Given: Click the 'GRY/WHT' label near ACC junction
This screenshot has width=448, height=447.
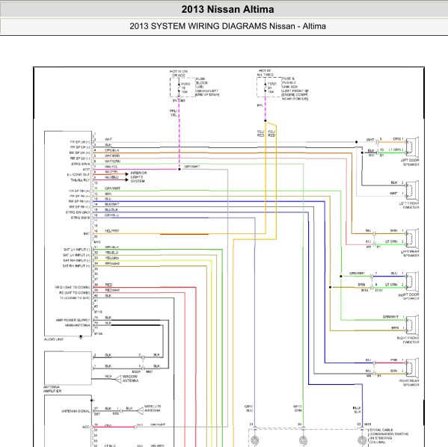Looking at the screenshot, I should (x=192, y=167).
